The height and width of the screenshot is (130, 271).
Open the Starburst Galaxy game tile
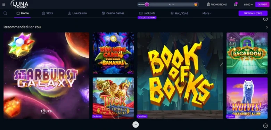[x=47, y=75]
